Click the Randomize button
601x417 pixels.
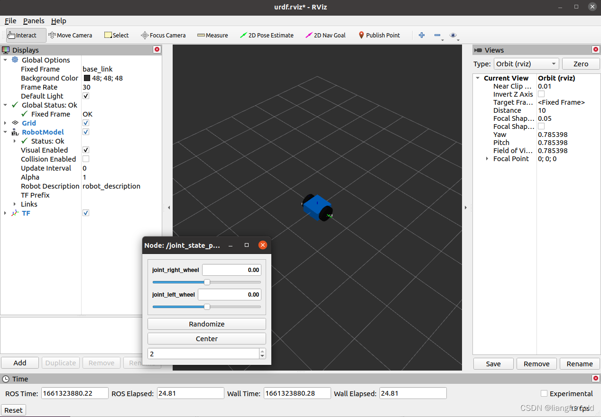click(x=207, y=324)
